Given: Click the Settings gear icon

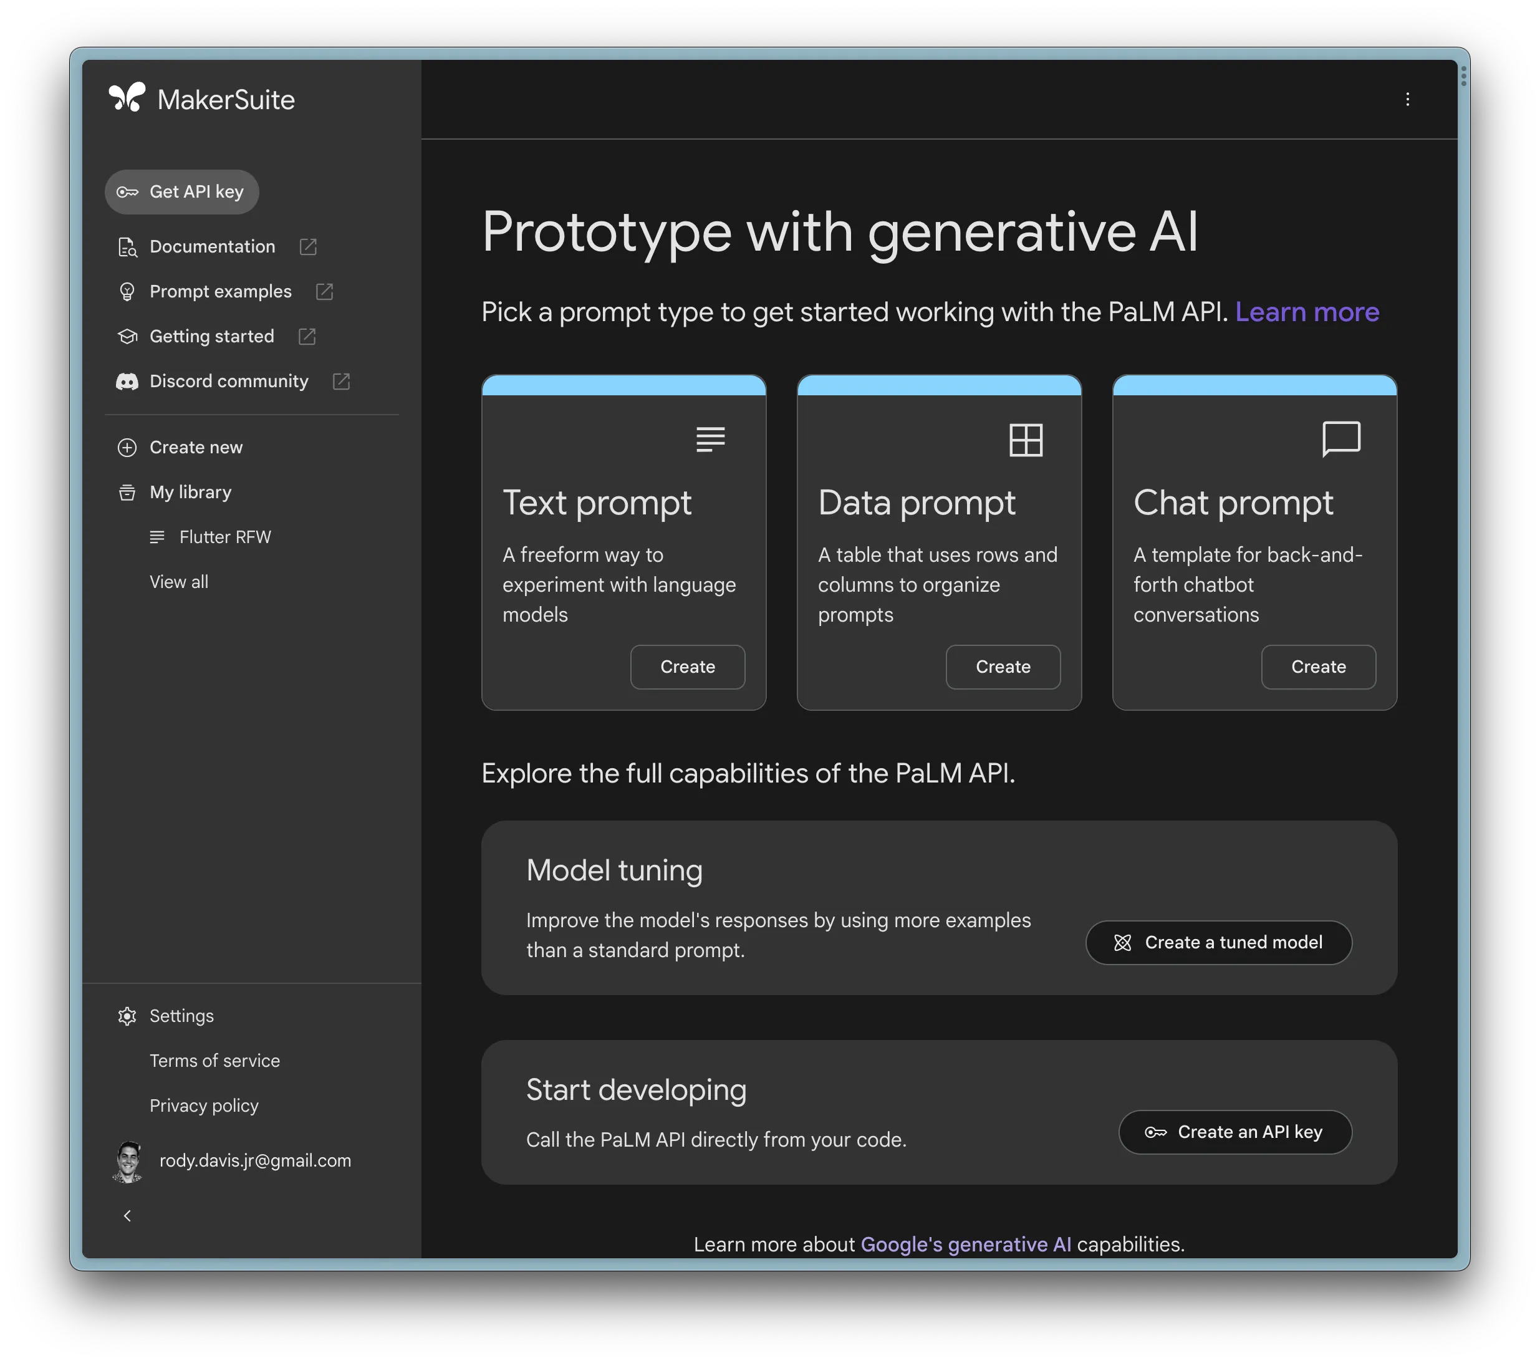Looking at the screenshot, I should [x=127, y=1016].
